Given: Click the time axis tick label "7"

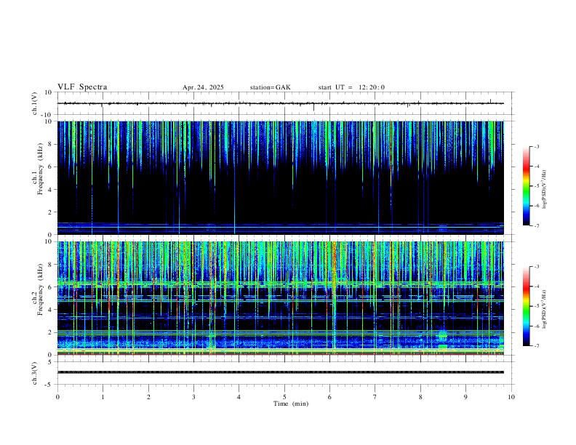Looking at the screenshot, I should [375, 397].
